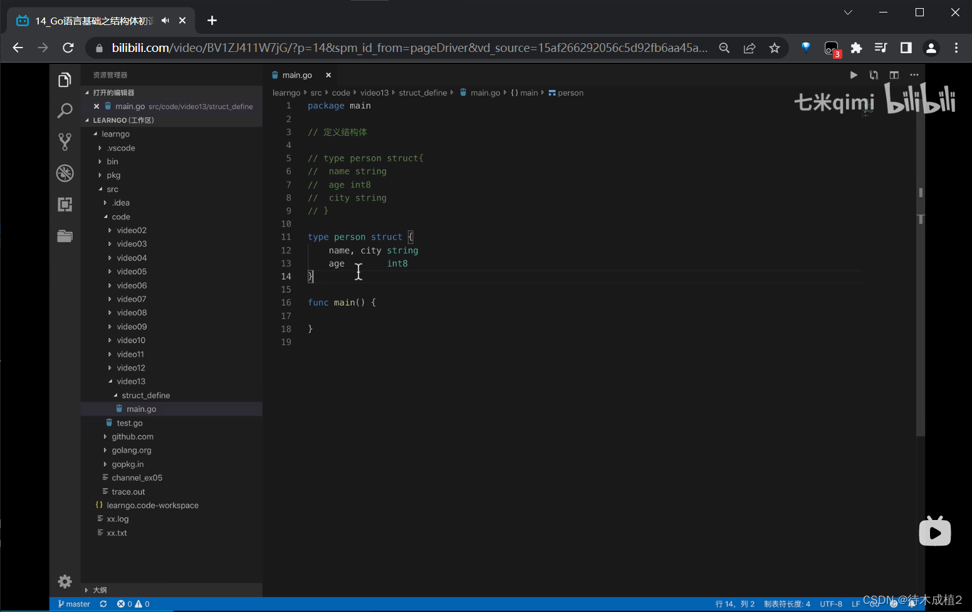Open Source Control view icon
Image resolution: width=972 pixels, height=612 pixels.
coord(65,141)
